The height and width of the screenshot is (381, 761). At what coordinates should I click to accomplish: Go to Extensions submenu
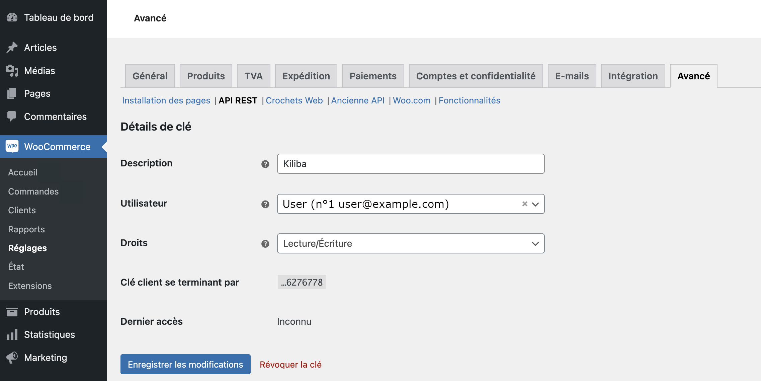coord(30,286)
